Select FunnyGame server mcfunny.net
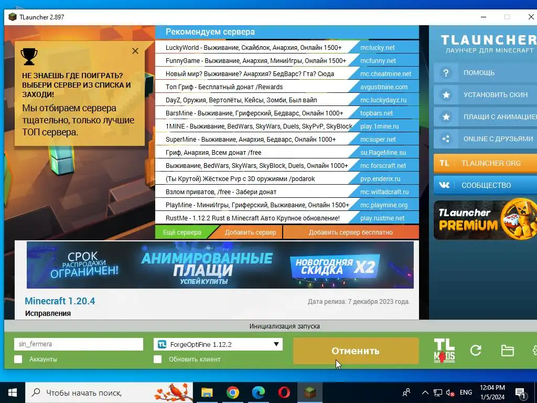 pos(287,61)
